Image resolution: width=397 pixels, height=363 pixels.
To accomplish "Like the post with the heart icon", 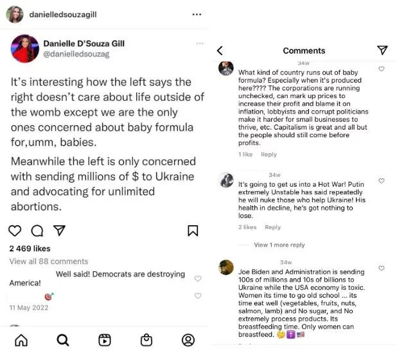I will [x=15, y=230].
